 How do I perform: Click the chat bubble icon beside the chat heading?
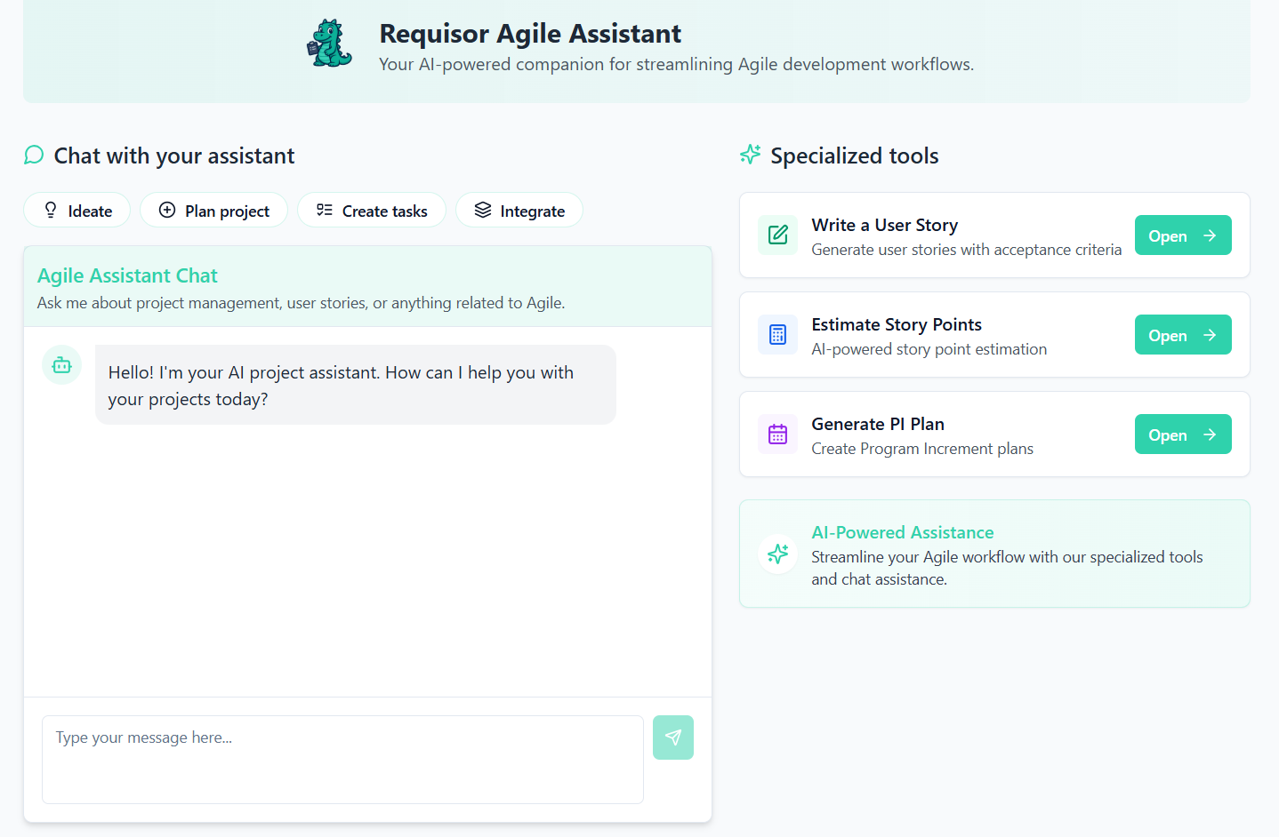34,155
